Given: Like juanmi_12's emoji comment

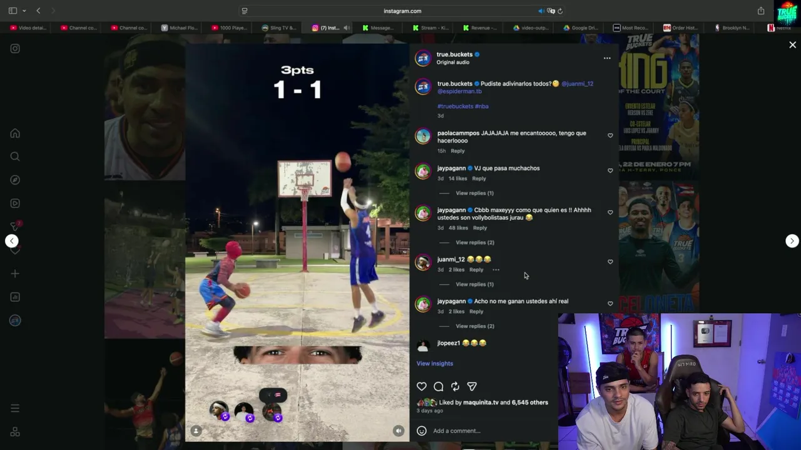Looking at the screenshot, I should [610, 262].
